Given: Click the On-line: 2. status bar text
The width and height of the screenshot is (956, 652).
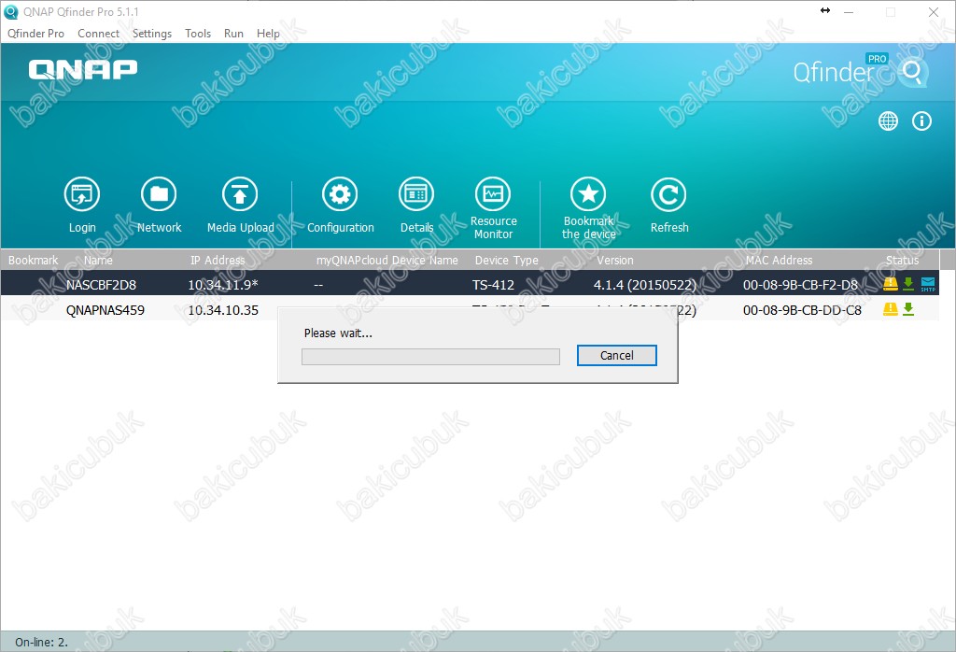Looking at the screenshot, I should [41, 643].
